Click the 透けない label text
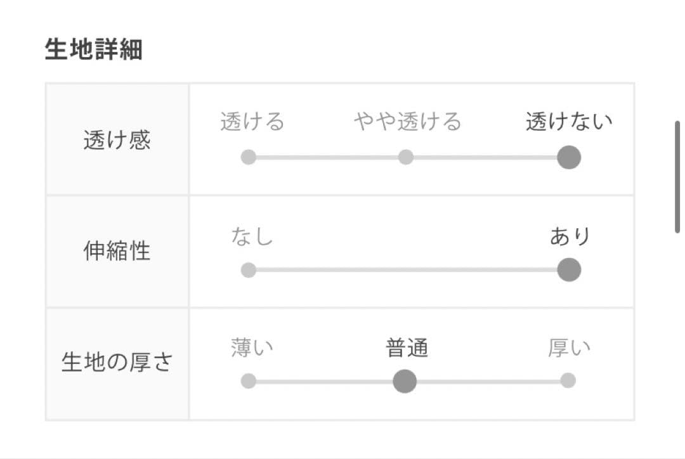The width and height of the screenshot is (685, 459). (569, 122)
